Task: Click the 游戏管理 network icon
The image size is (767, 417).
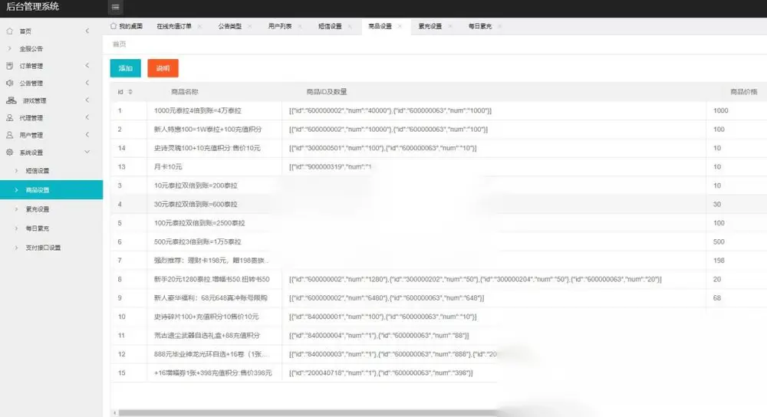Action: (12, 100)
